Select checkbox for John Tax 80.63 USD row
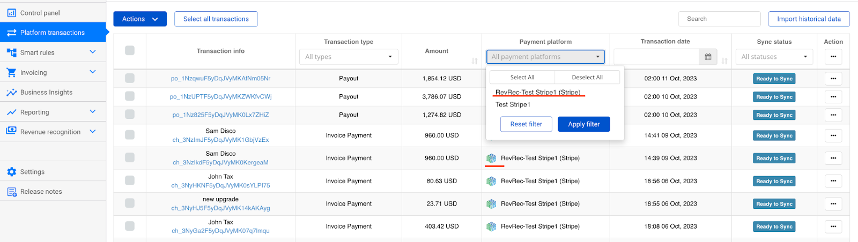 point(130,181)
